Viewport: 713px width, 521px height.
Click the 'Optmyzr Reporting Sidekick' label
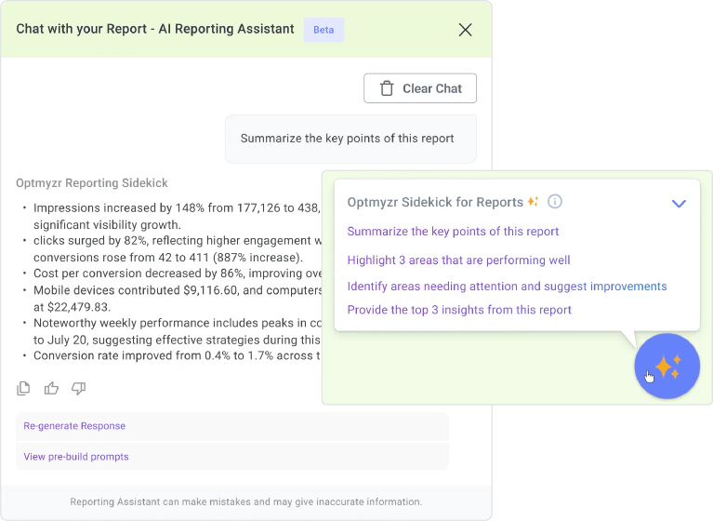[x=92, y=183]
